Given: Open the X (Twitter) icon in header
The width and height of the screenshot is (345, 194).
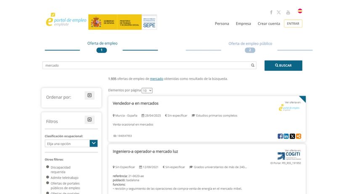Looking at the screenshot, I should point(279,12).
